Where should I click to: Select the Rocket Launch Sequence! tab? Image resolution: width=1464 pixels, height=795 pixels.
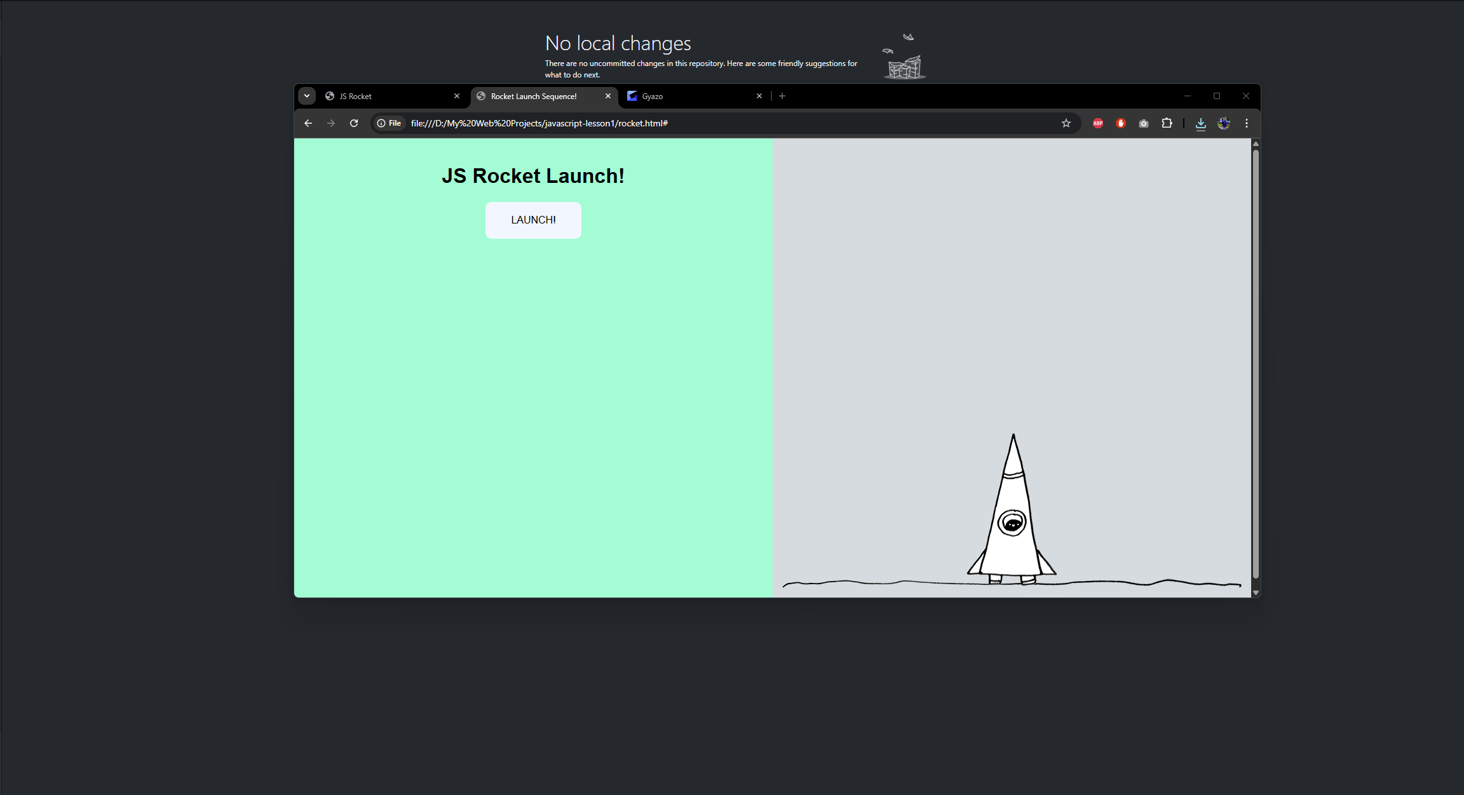point(545,97)
